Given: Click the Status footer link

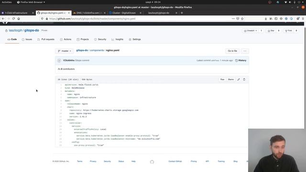Looking at the screenshot, I should click(121, 161).
